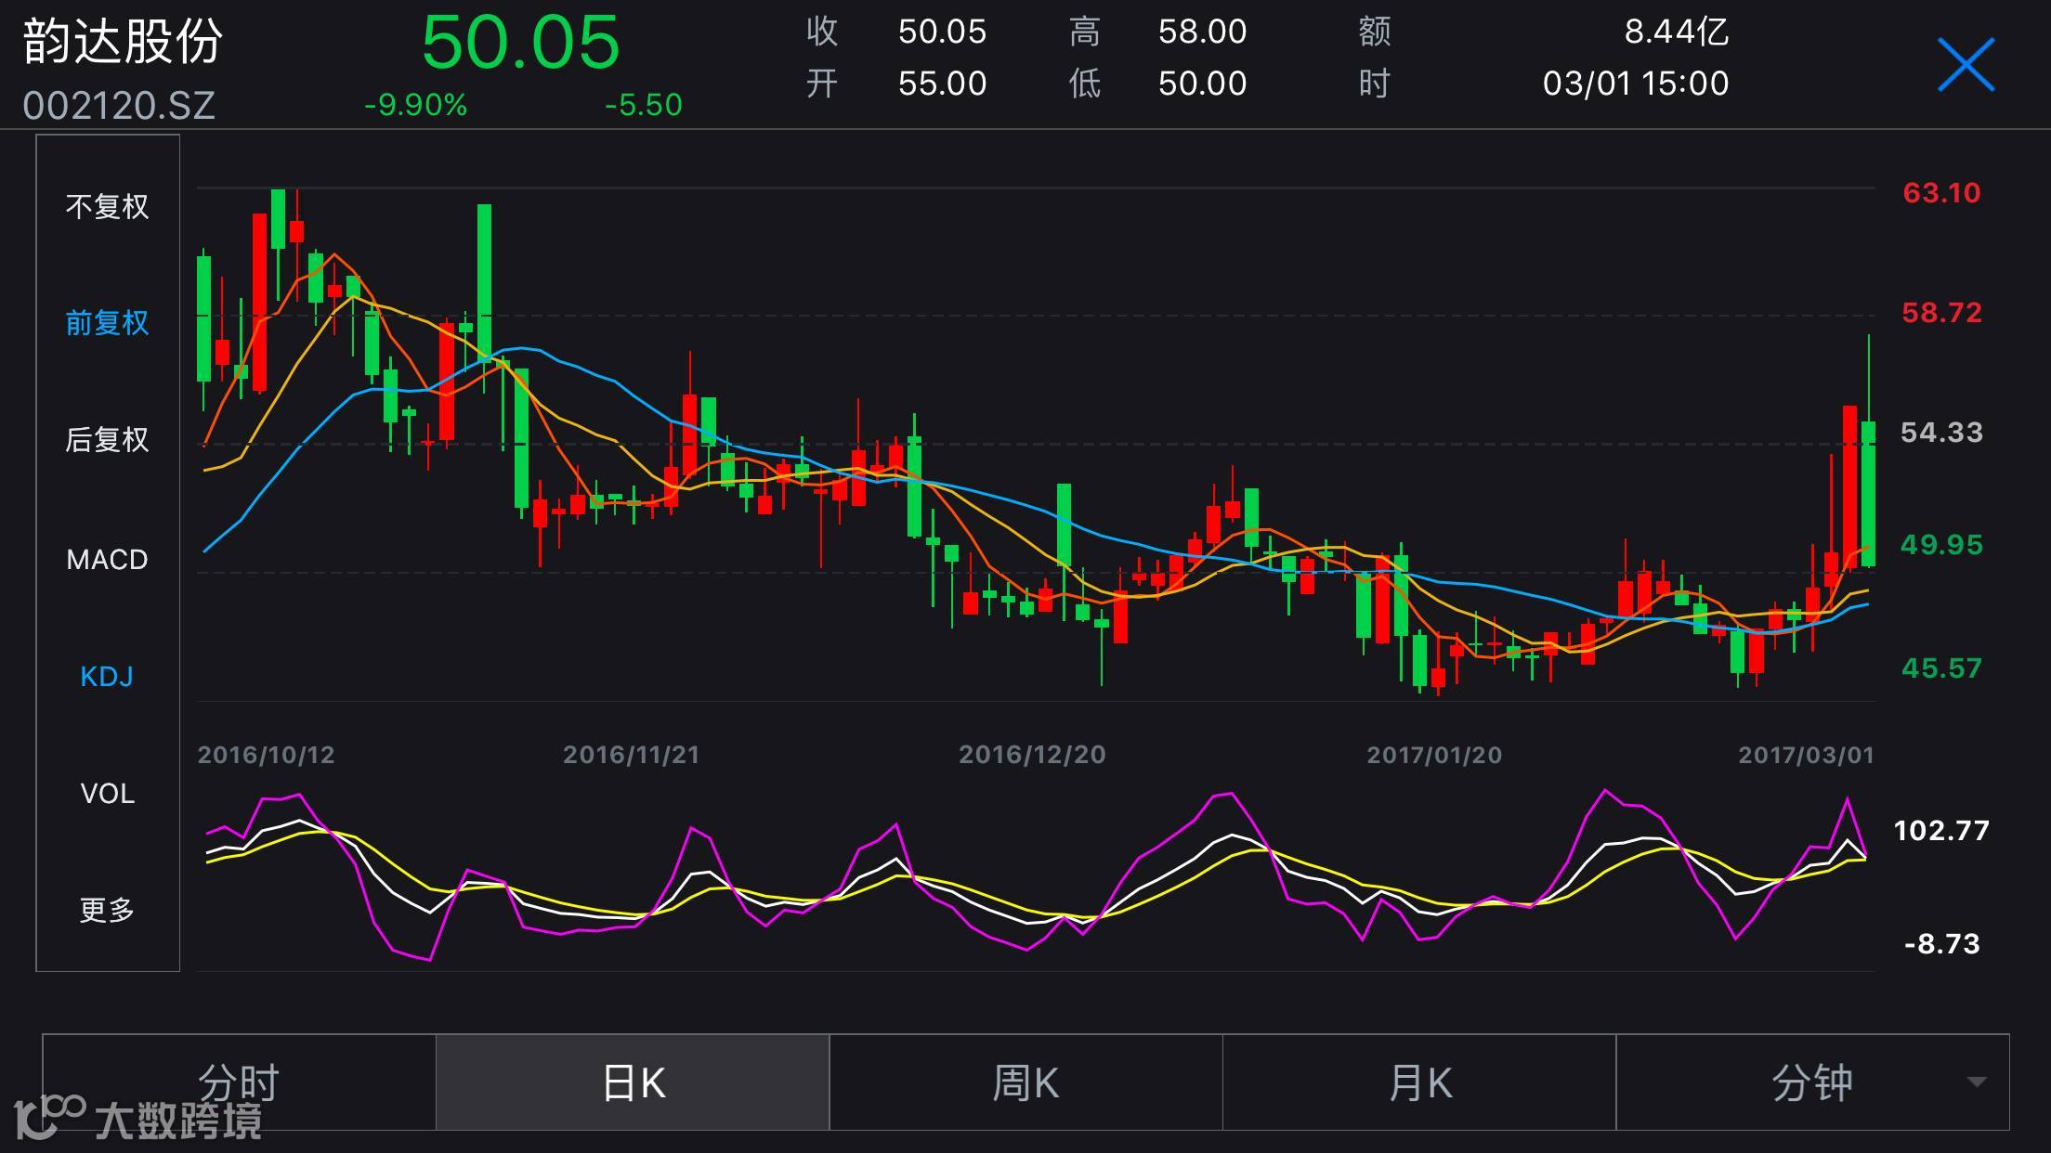Tap the stock code 002120.SZ
Screen dimensions: 2051x1153
pyautogui.click(x=119, y=106)
